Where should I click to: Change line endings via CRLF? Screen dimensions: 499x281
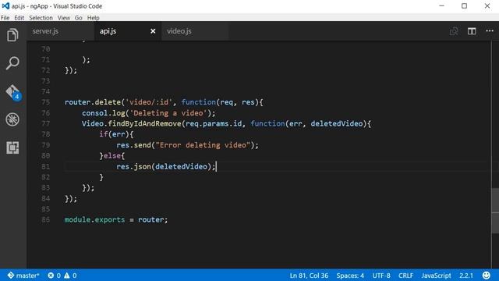pyautogui.click(x=405, y=276)
